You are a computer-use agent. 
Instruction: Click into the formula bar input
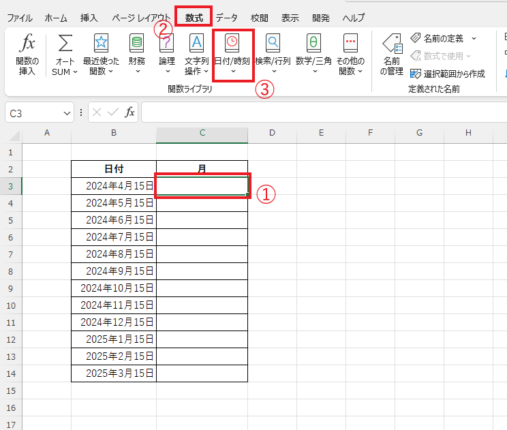324,112
